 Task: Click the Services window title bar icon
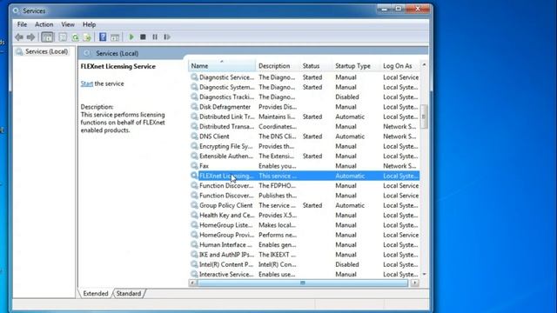click(x=16, y=11)
